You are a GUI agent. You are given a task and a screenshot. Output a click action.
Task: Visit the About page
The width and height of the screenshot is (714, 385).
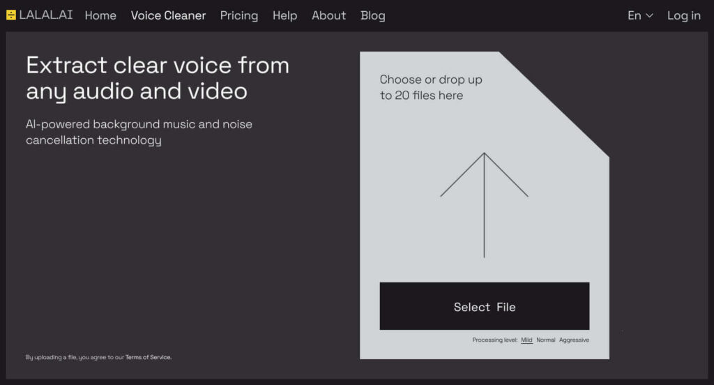click(329, 15)
